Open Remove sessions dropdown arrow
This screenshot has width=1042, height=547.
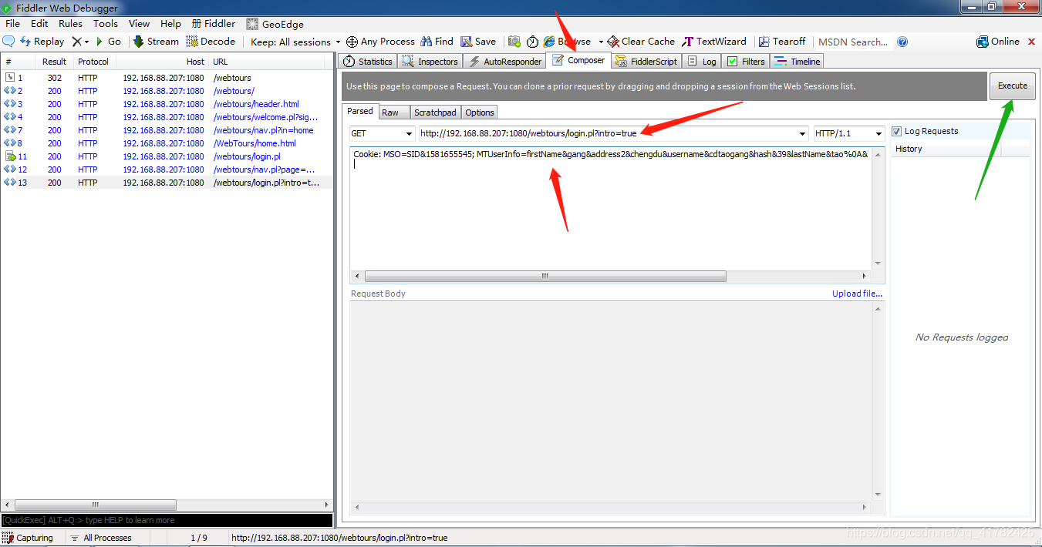86,42
